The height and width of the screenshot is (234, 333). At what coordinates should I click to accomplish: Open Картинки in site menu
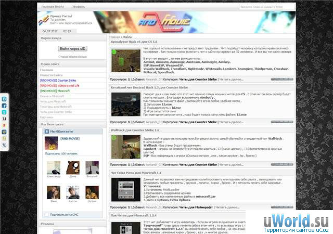(x=46, y=117)
